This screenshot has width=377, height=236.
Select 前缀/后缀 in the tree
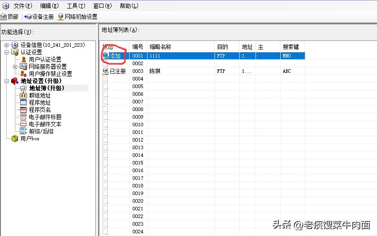coord(41,131)
